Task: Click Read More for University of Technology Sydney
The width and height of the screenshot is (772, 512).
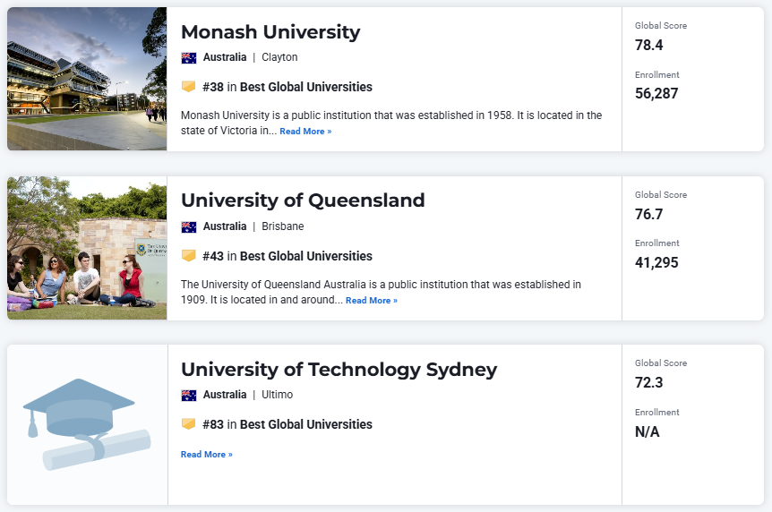Action: coord(206,455)
